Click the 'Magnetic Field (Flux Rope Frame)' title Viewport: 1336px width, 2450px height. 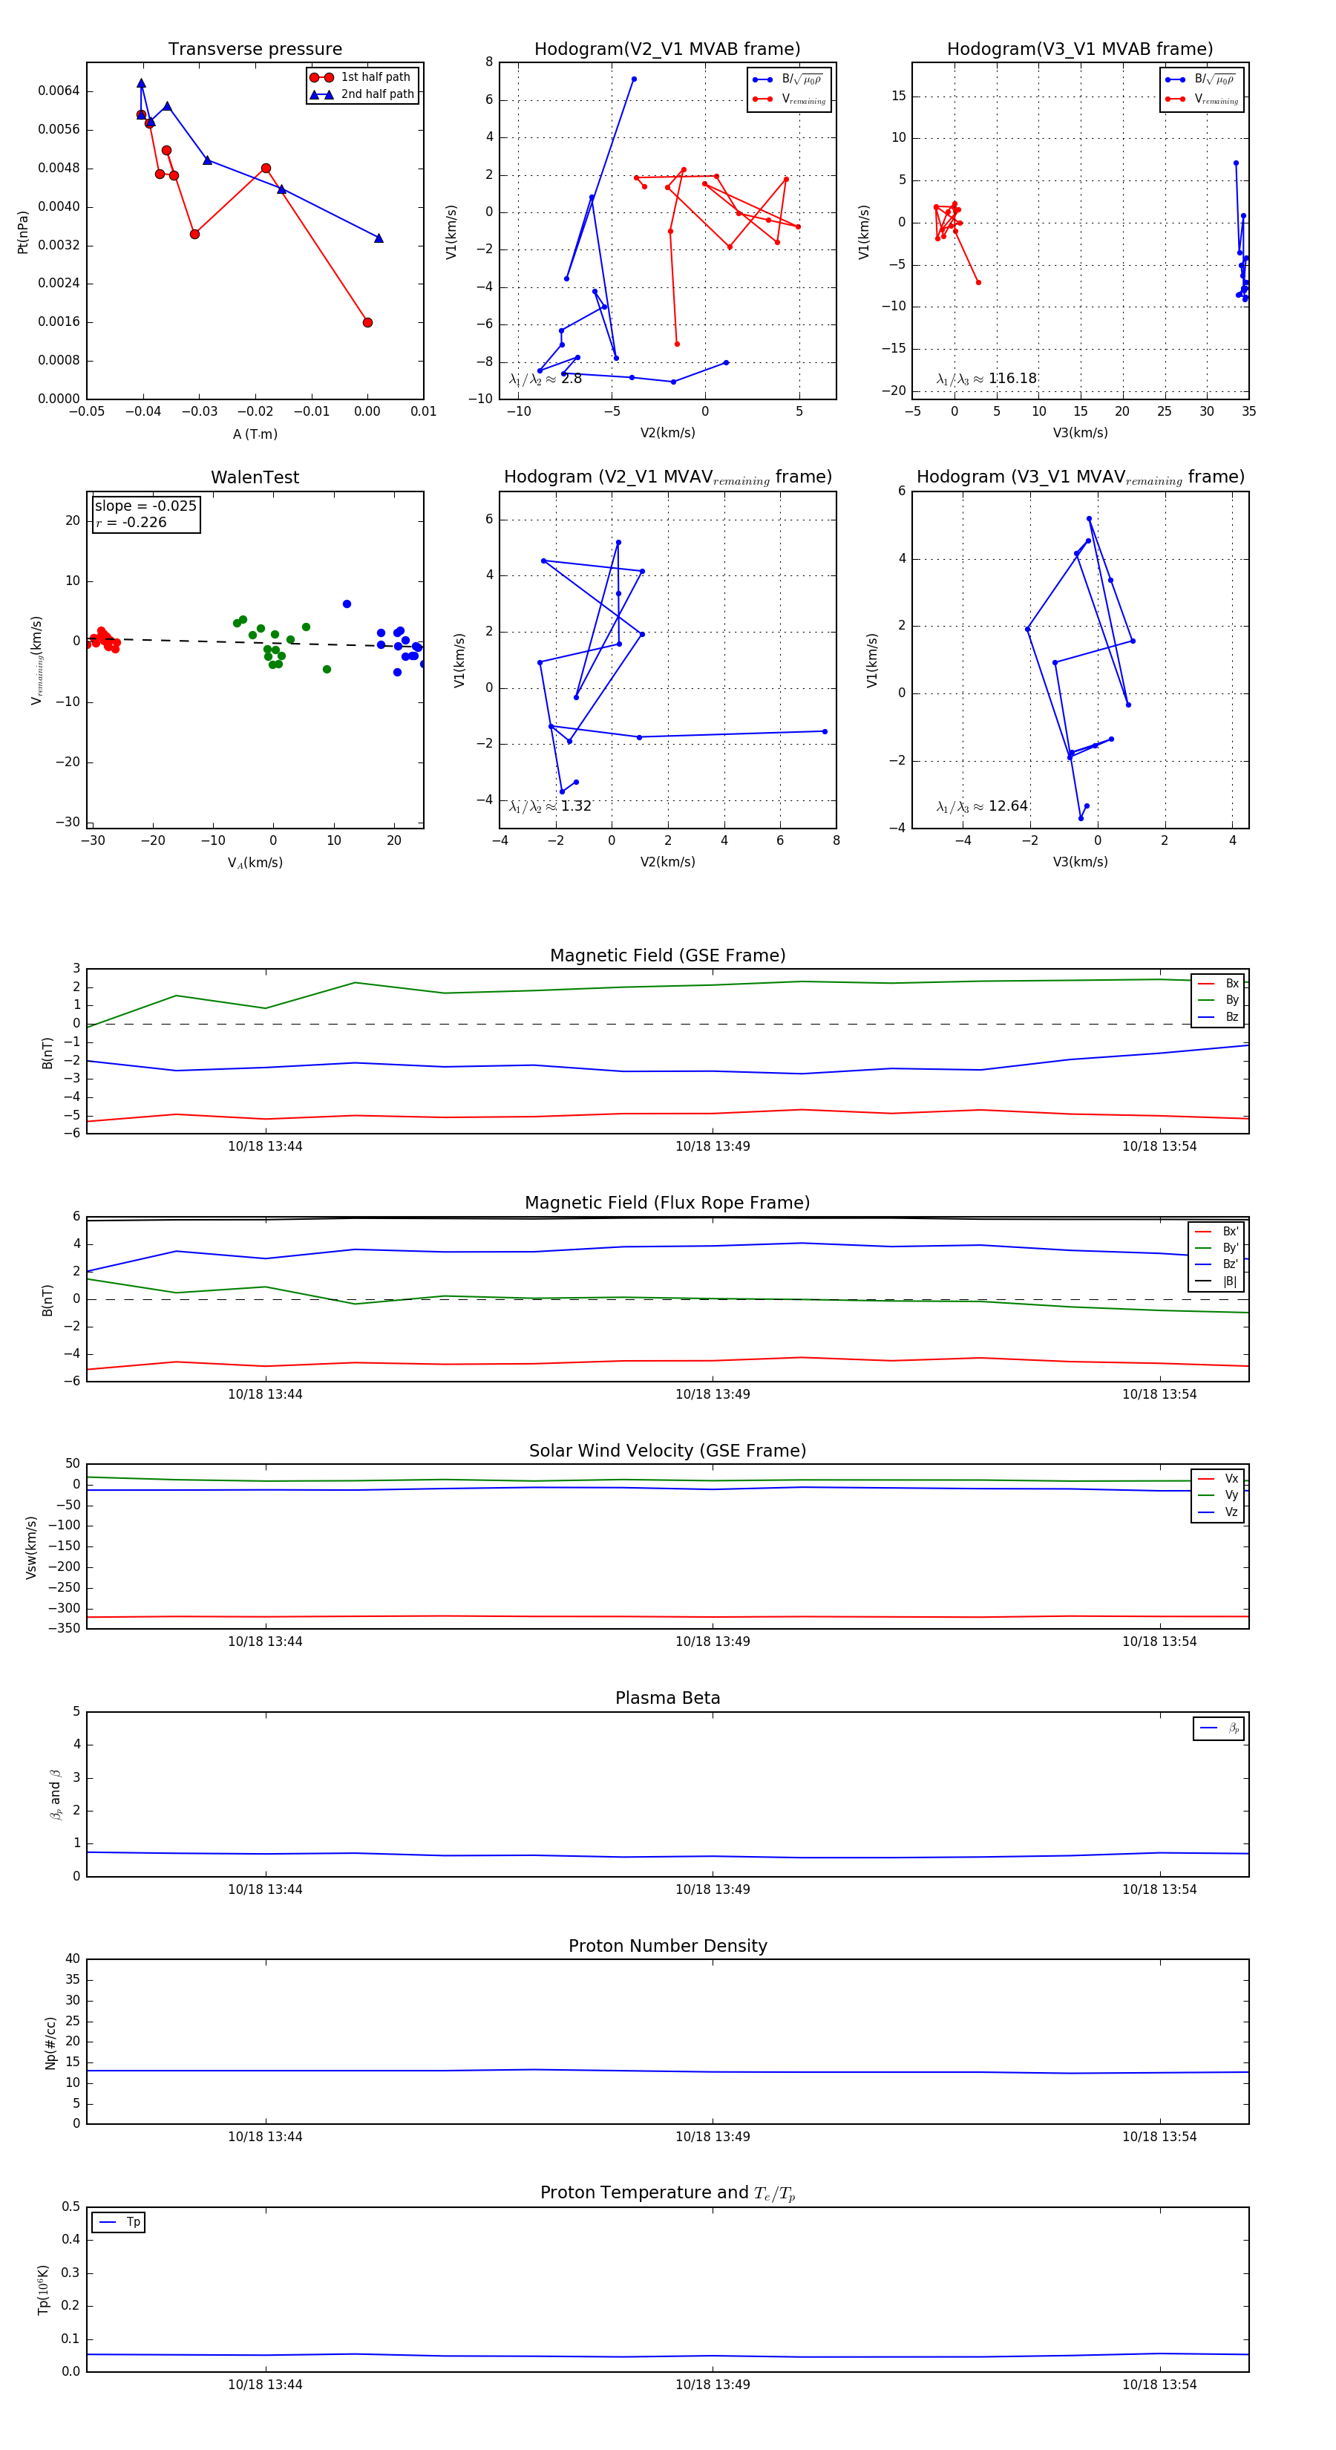(667, 1203)
